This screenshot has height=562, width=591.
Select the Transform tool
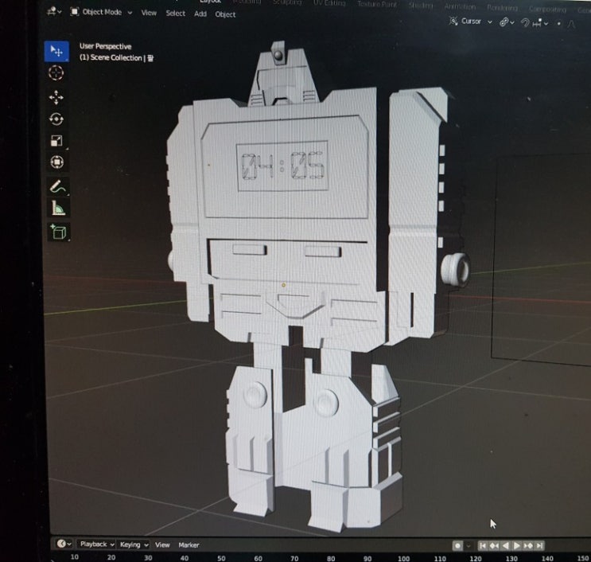pyautogui.click(x=57, y=162)
